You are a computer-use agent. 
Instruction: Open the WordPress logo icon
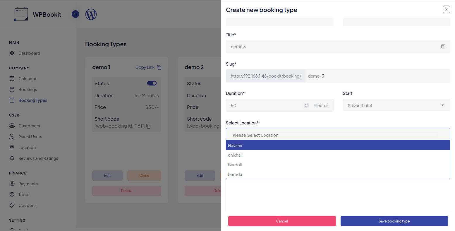coord(91,14)
